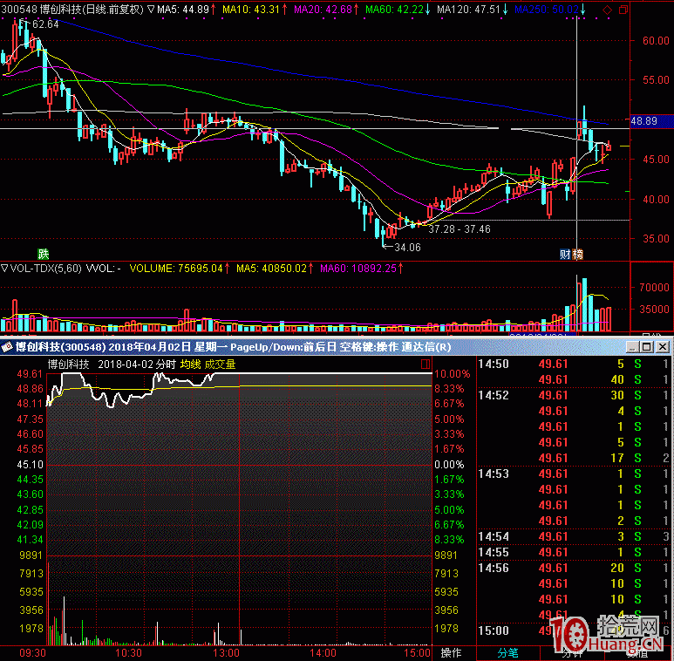Image resolution: width=674 pixels, height=661 pixels.
Task: Minimize the intraday popup window
Action: pos(632,346)
